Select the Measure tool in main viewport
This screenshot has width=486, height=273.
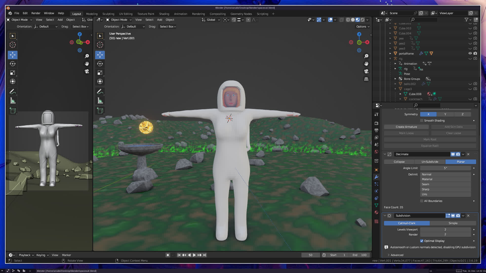click(x=100, y=101)
